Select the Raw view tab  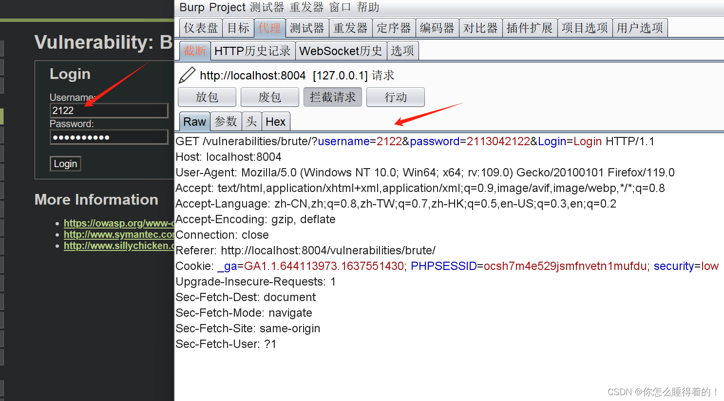[195, 122]
